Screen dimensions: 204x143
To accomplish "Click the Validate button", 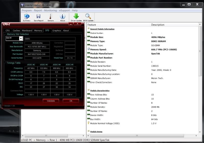I will (x=51, y=101).
